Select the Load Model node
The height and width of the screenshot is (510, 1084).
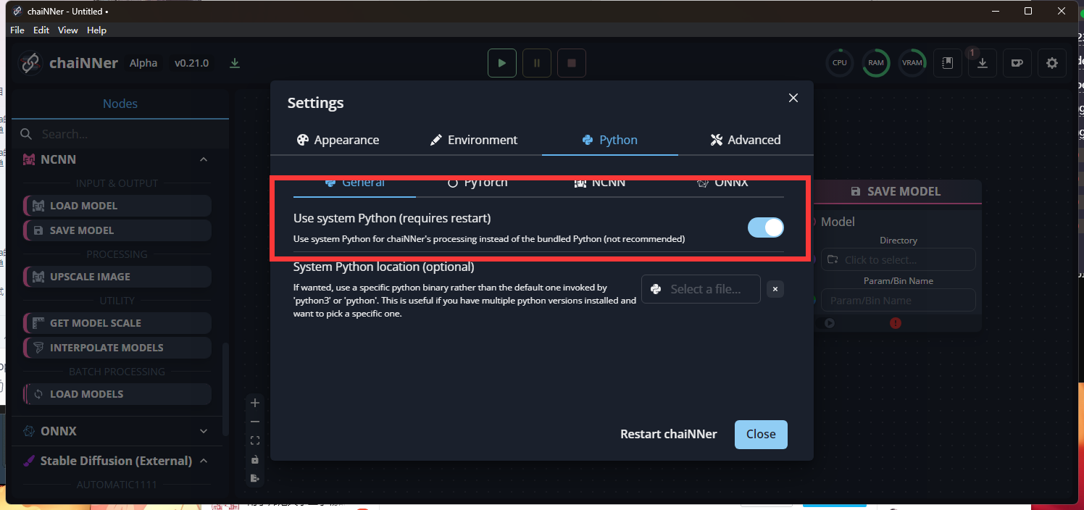pos(117,206)
